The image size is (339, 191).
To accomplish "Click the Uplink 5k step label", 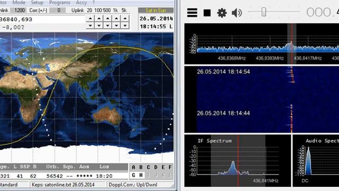I will (x=124, y=10).
